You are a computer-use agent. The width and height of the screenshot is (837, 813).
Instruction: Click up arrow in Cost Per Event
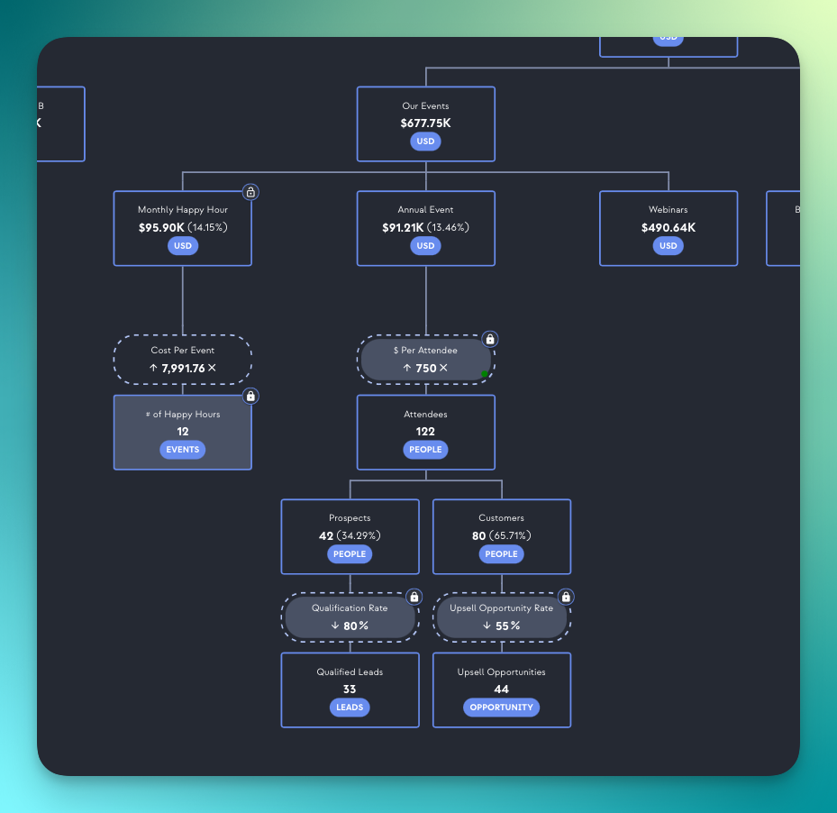[x=153, y=368]
